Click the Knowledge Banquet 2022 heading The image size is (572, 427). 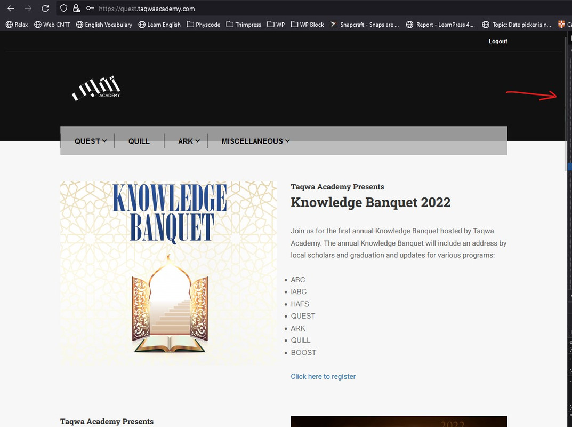pyautogui.click(x=370, y=202)
